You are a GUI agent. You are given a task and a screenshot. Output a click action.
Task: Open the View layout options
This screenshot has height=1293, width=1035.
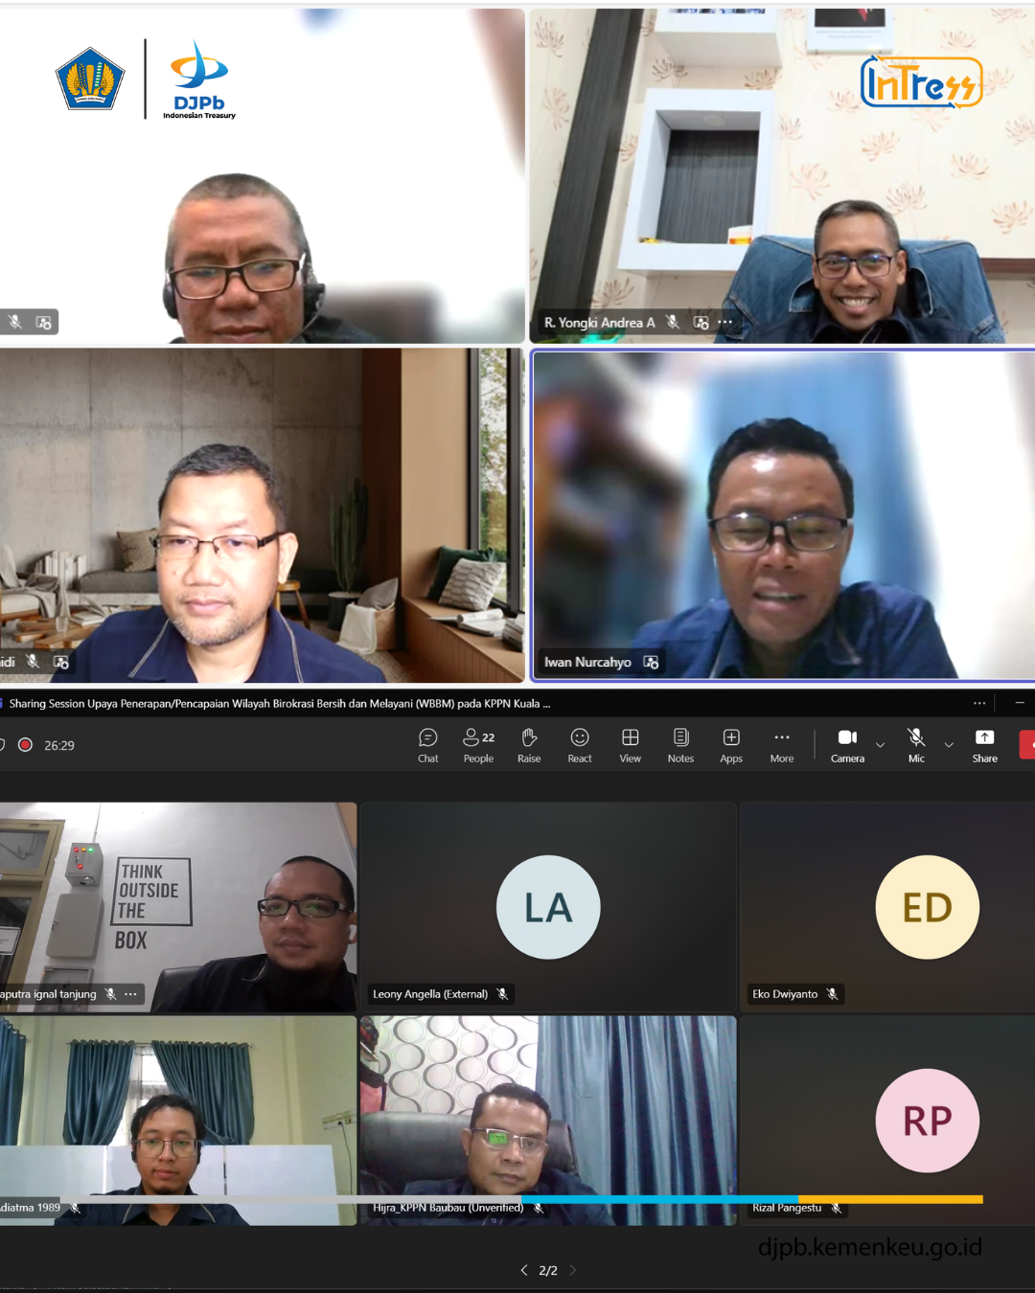click(630, 745)
